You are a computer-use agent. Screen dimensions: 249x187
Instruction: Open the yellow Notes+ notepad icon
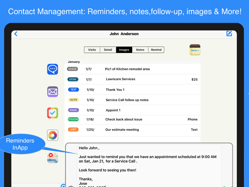click(x=195, y=50)
